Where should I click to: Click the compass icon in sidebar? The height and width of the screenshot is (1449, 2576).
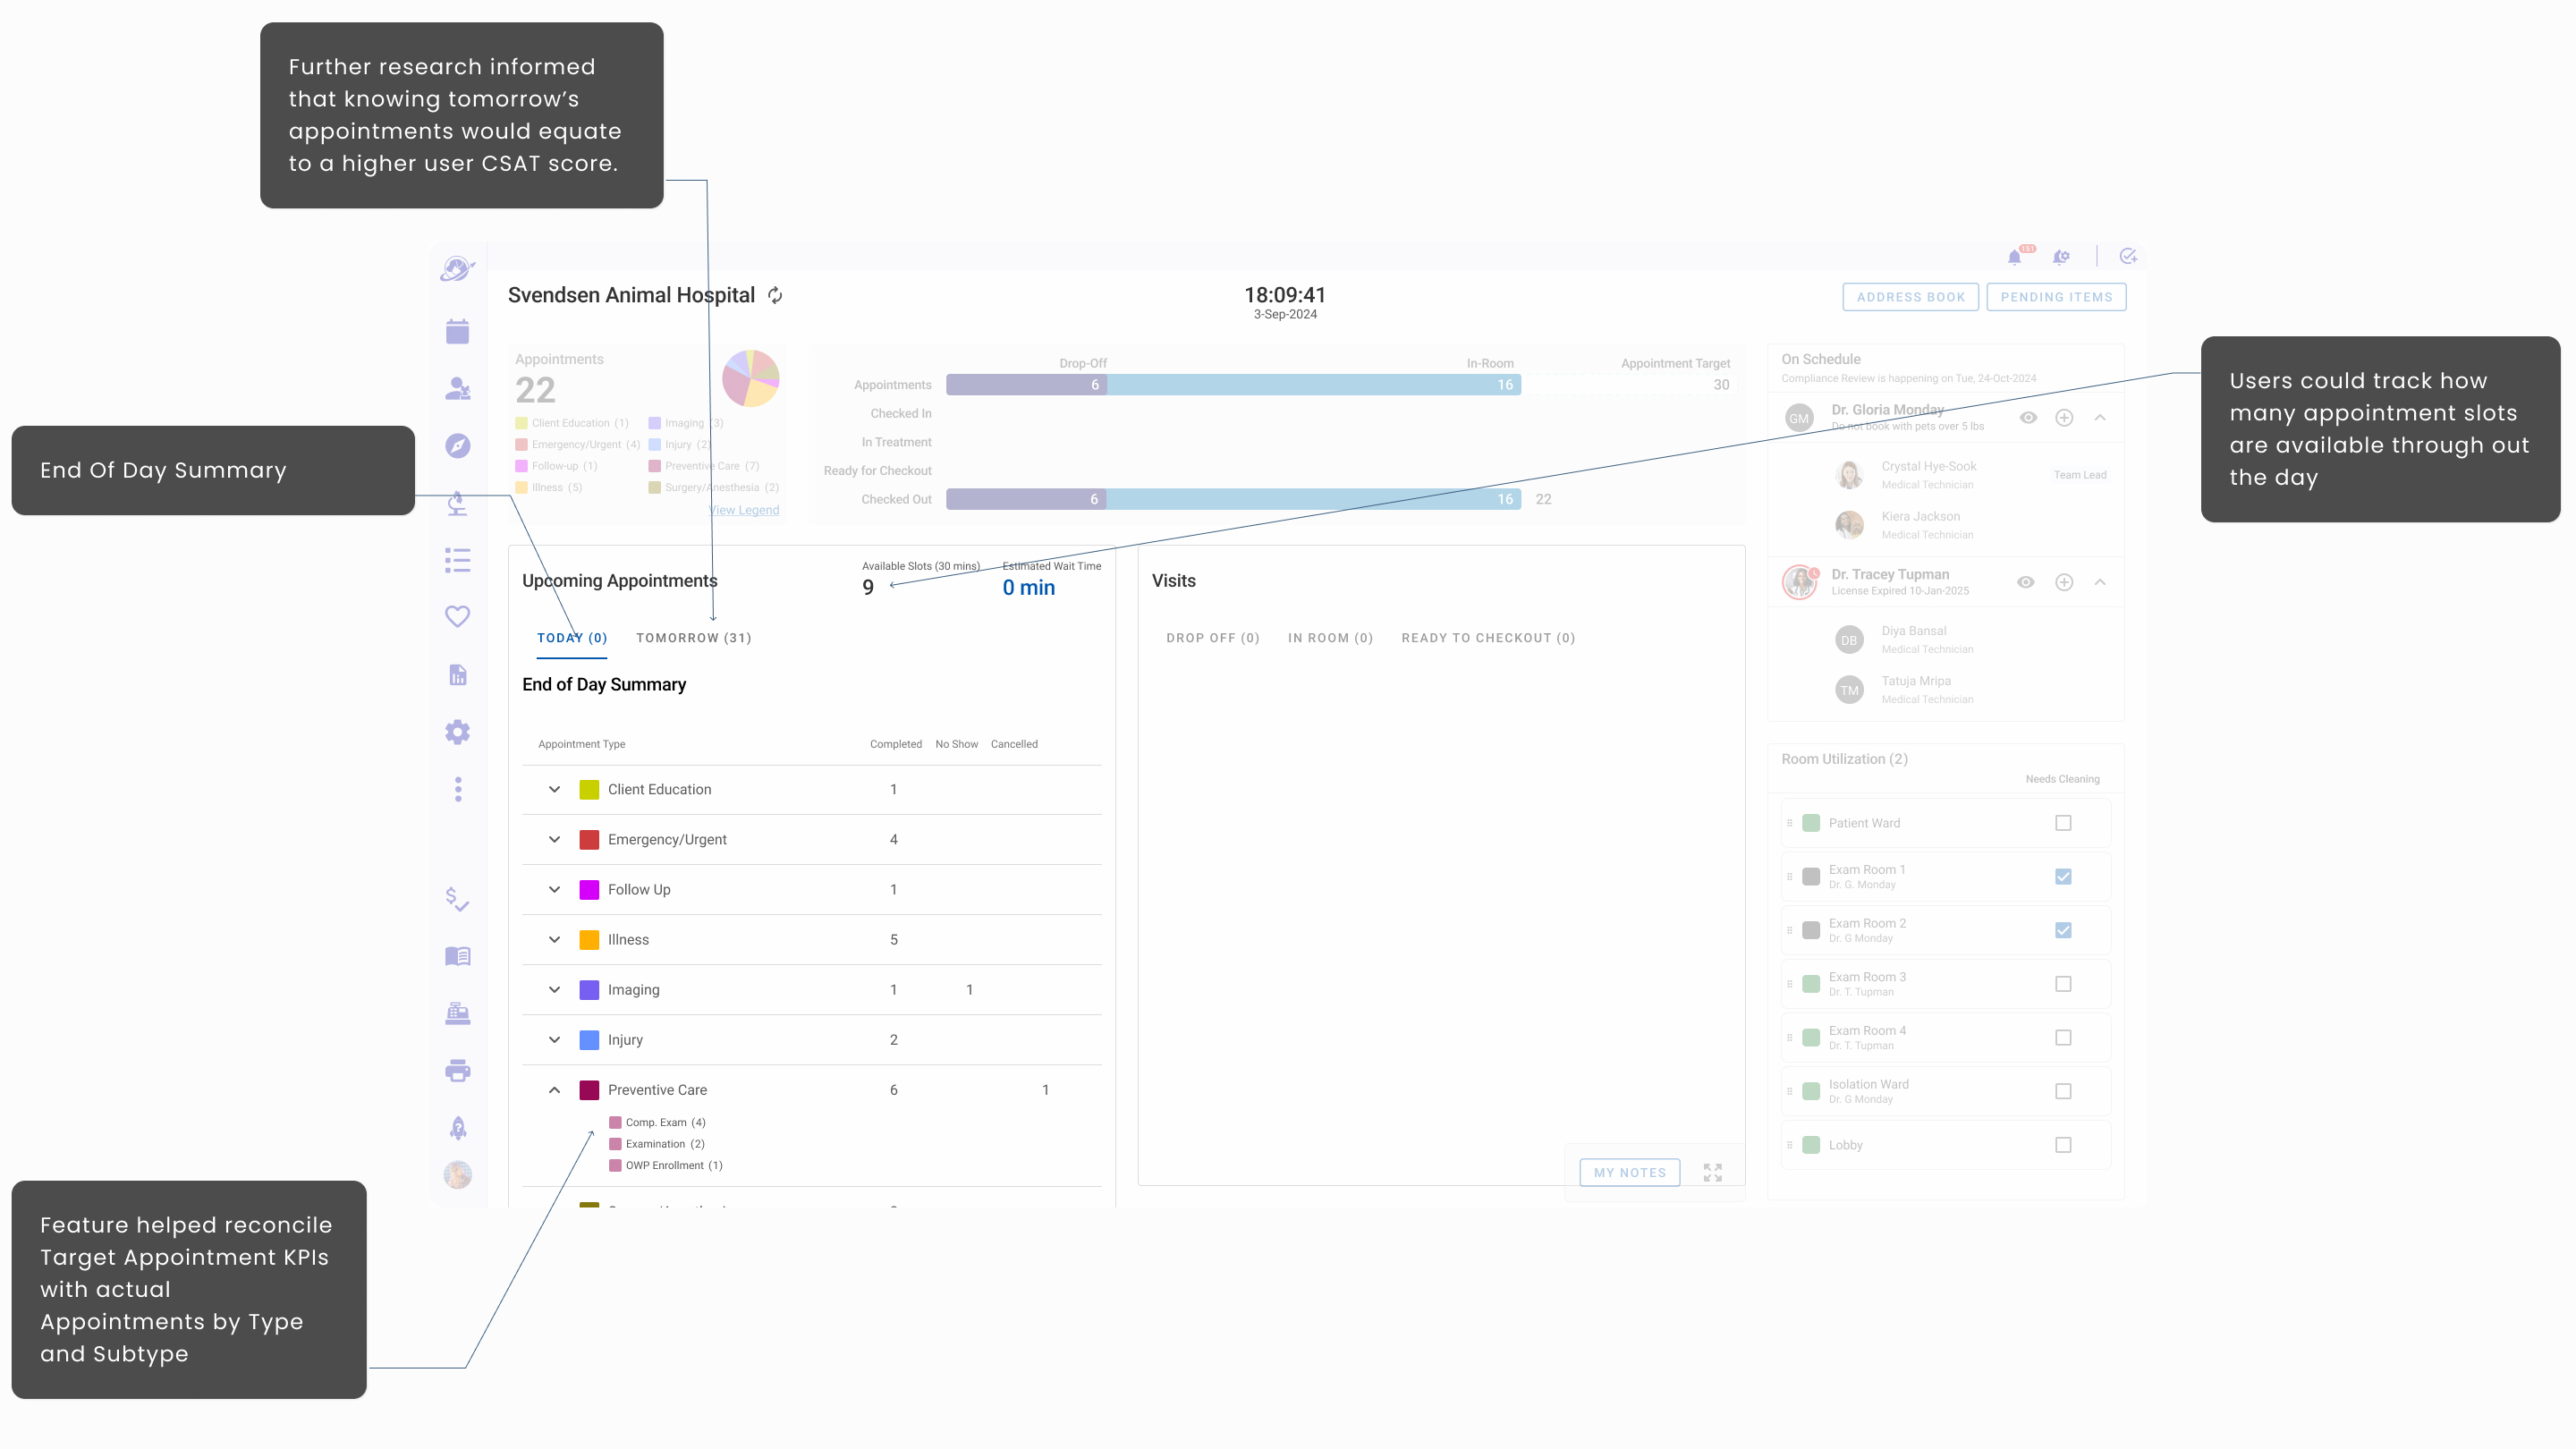click(x=457, y=446)
